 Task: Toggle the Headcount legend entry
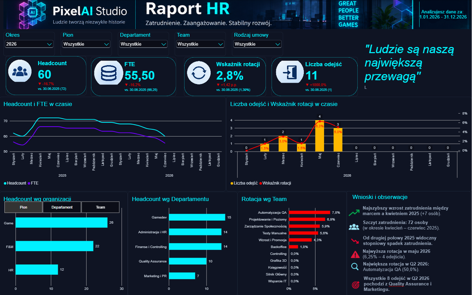coord(15,183)
